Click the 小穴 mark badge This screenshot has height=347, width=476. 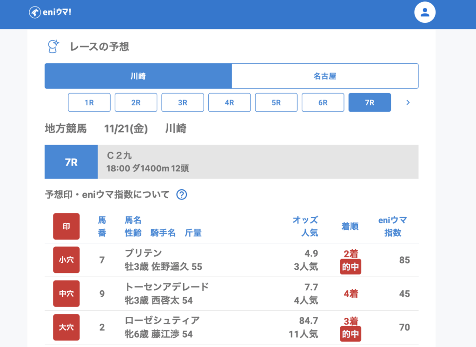[66, 260]
